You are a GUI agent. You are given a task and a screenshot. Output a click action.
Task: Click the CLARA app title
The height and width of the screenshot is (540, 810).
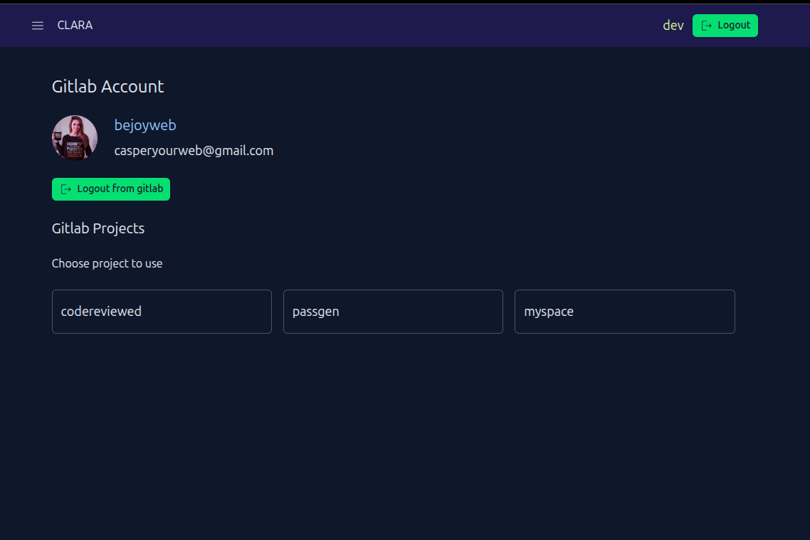click(x=75, y=26)
